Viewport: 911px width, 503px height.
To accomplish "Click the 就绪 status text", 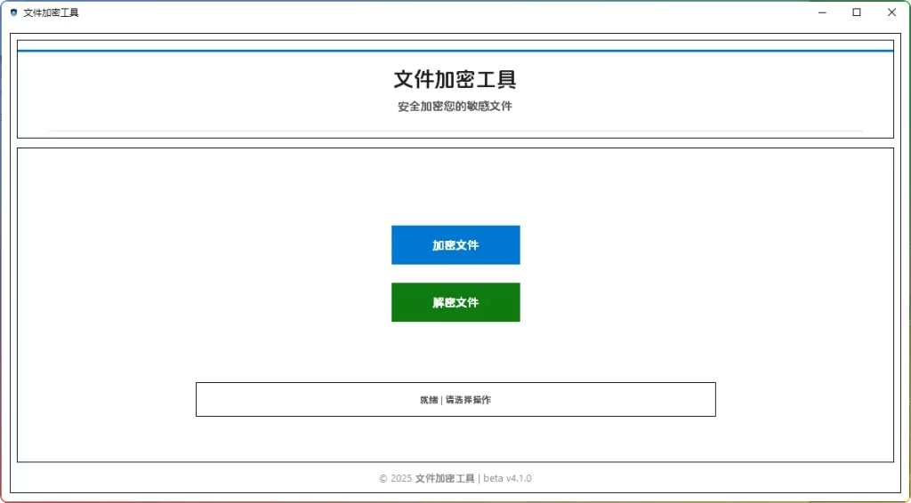I will tap(429, 400).
